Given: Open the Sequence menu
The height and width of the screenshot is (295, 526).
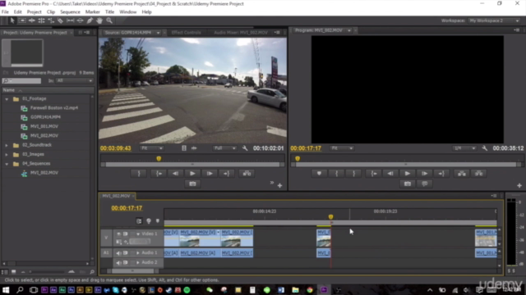Looking at the screenshot, I should click(x=70, y=11).
